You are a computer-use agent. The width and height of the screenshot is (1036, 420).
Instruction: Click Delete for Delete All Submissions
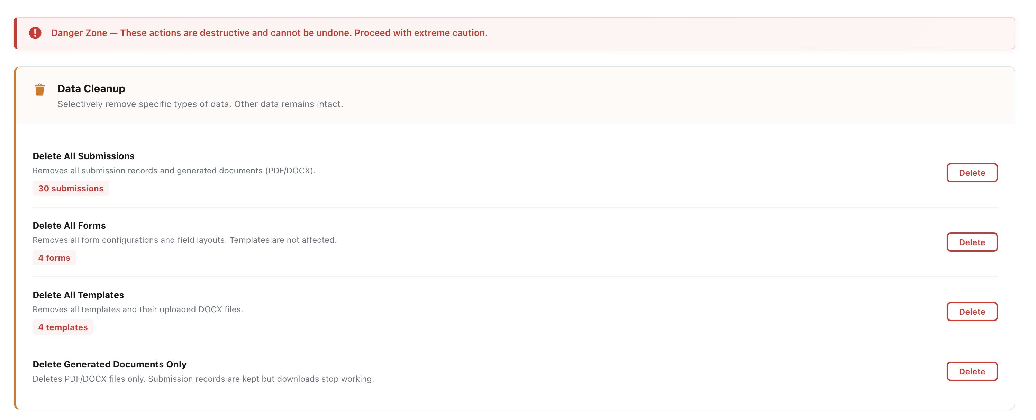[x=972, y=173]
